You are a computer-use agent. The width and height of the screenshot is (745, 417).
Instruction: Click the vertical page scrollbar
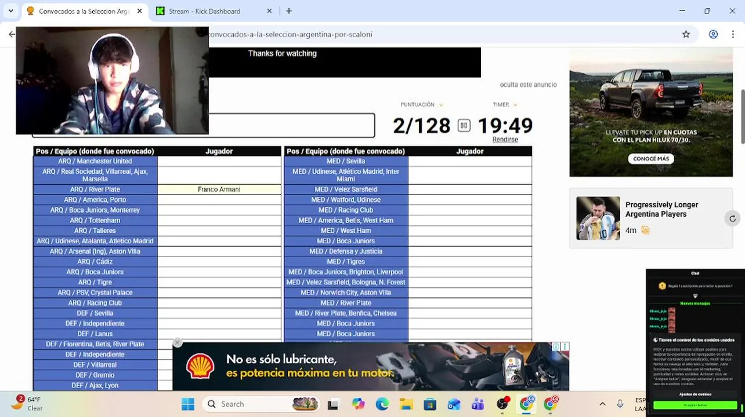(x=742, y=116)
